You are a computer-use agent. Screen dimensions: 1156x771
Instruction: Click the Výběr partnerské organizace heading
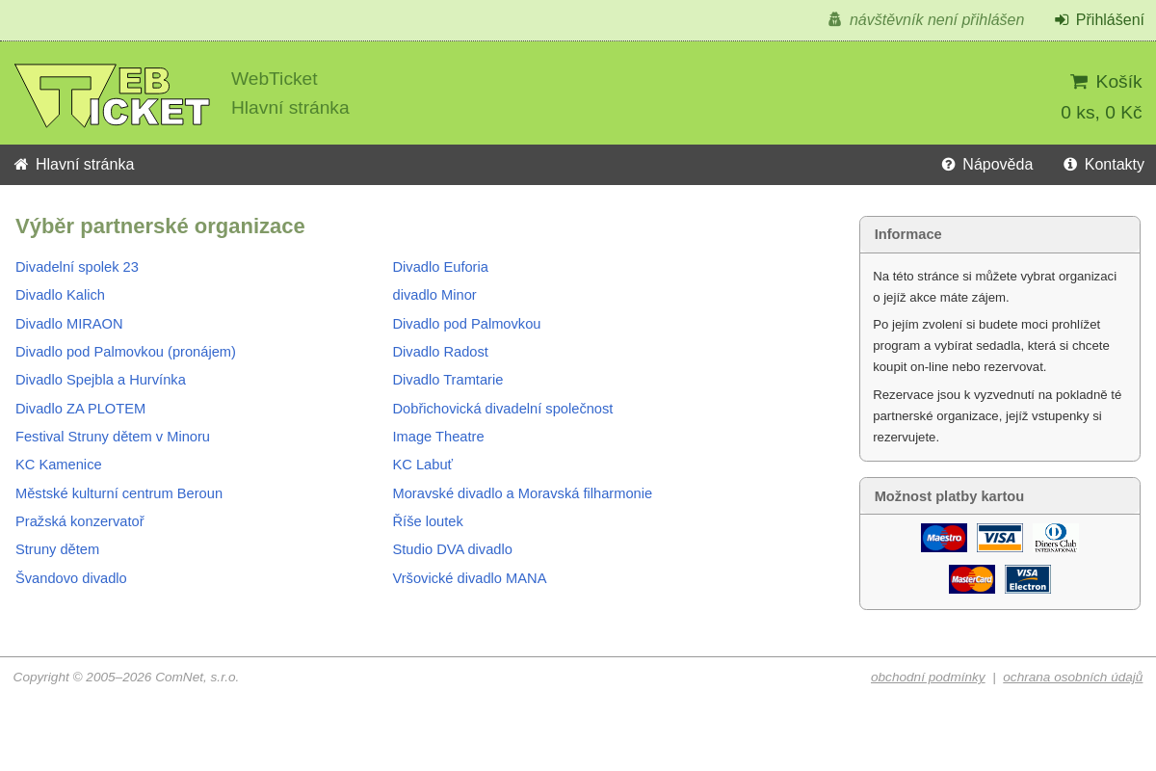pos(160,226)
